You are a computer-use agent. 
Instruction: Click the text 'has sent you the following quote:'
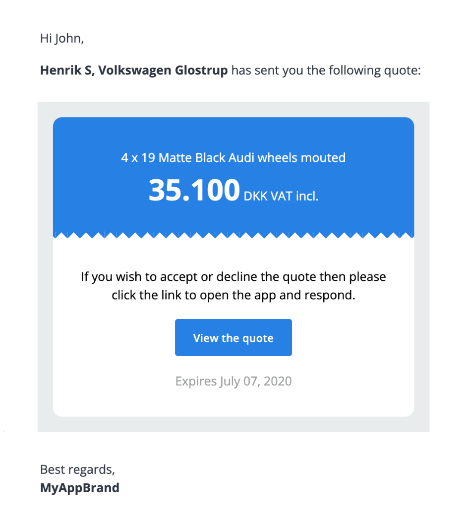pos(326,70)
